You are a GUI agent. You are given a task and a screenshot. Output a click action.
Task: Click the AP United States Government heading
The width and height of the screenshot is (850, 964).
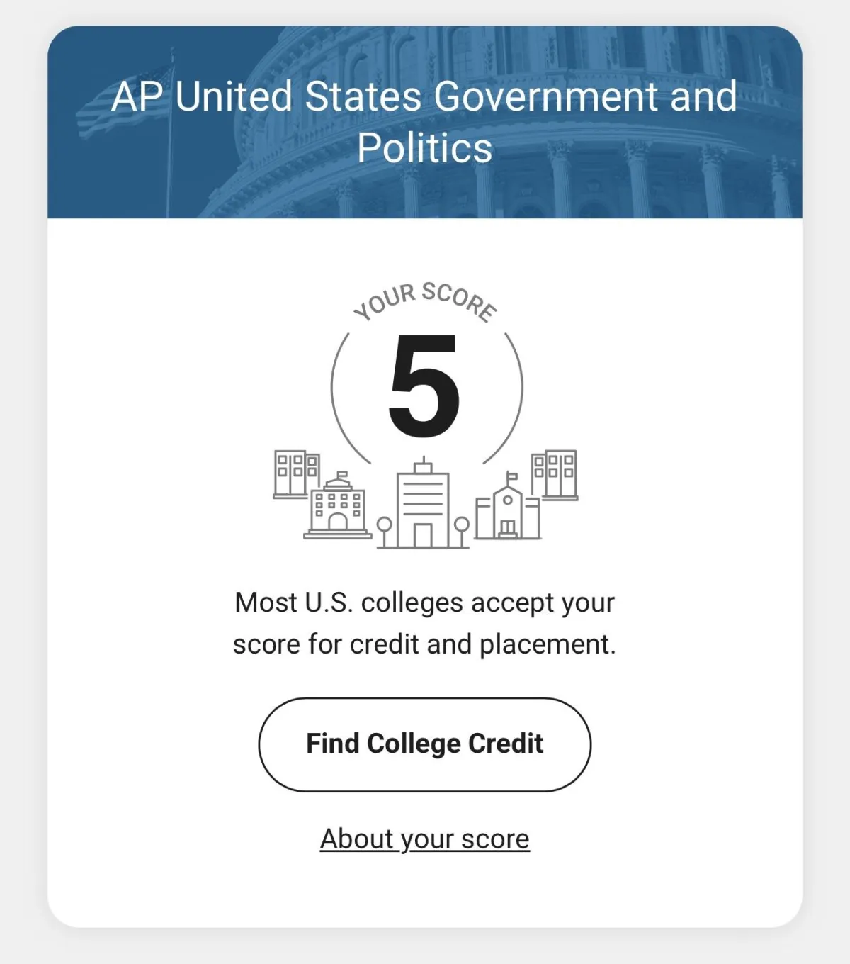coord(424,96)
